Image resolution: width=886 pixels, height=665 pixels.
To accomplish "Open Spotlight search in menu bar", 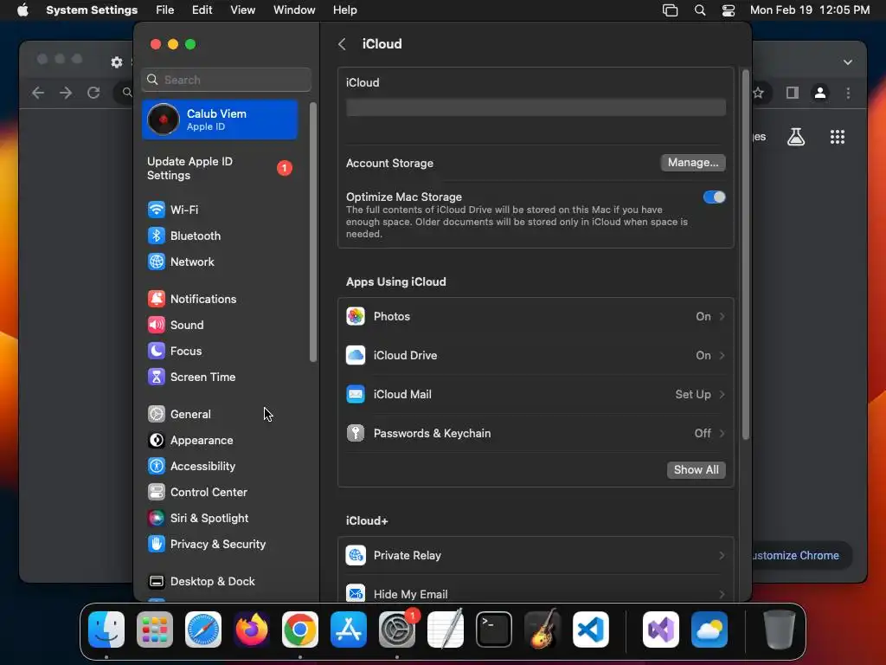I will [699, 10].
